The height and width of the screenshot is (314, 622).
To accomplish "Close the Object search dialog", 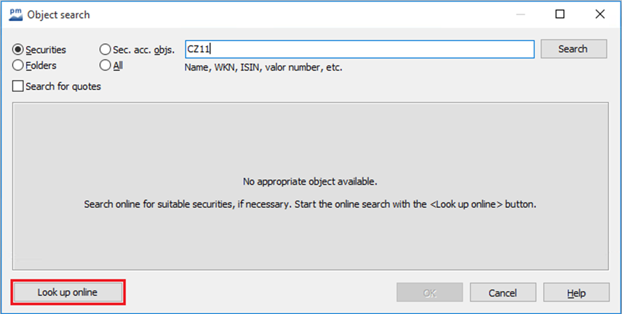I will point(600,14).
